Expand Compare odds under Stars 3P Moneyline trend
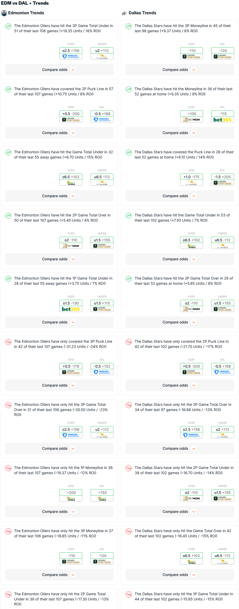This screenshot has width=239, height=609. [x=180, y=70]
